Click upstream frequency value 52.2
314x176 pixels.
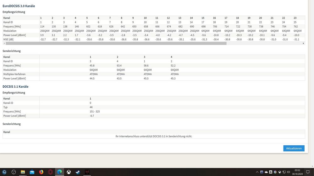173,66
